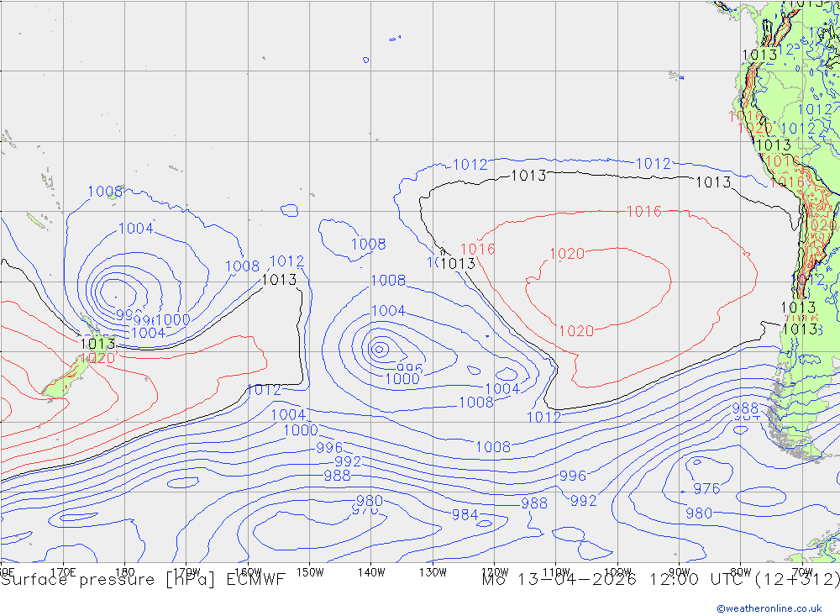The width and height of the screenshot is (840, 616).
Task: Click the upper red 1020 isobar label
Action: (x=567, y=254)
